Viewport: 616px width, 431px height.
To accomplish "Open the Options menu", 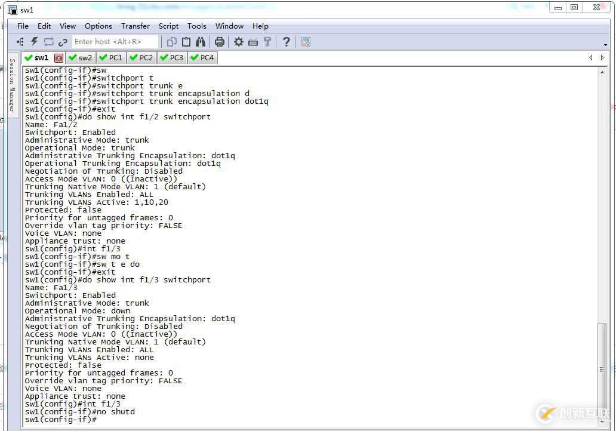I will point(98,26).
